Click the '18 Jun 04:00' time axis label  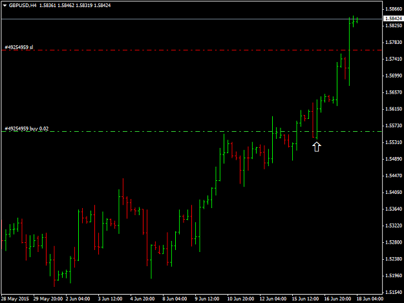370,299
